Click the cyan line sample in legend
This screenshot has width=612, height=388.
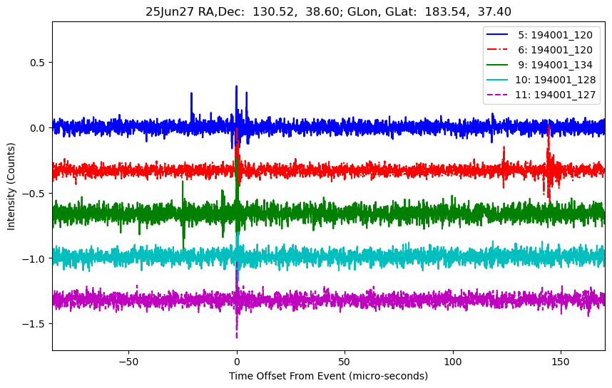tap(497, 80)
